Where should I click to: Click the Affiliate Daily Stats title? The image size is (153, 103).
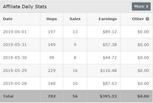pyautogui.click(x=25, y=7)
